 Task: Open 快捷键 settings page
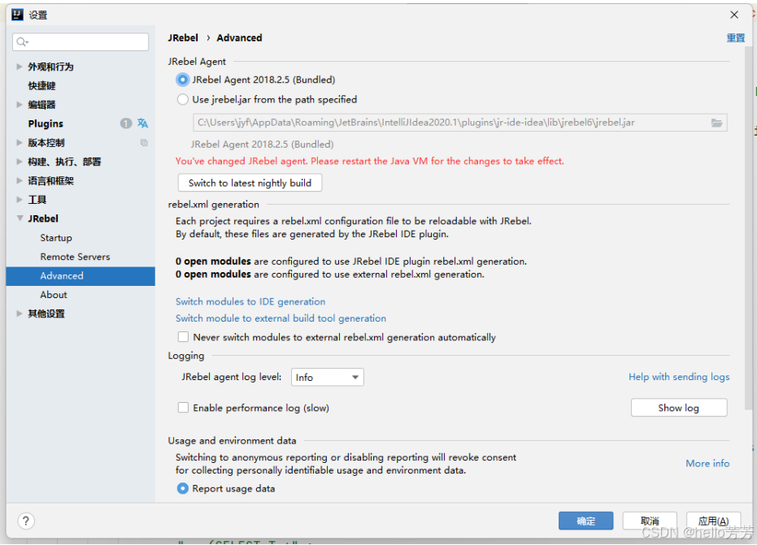[41, 85]
